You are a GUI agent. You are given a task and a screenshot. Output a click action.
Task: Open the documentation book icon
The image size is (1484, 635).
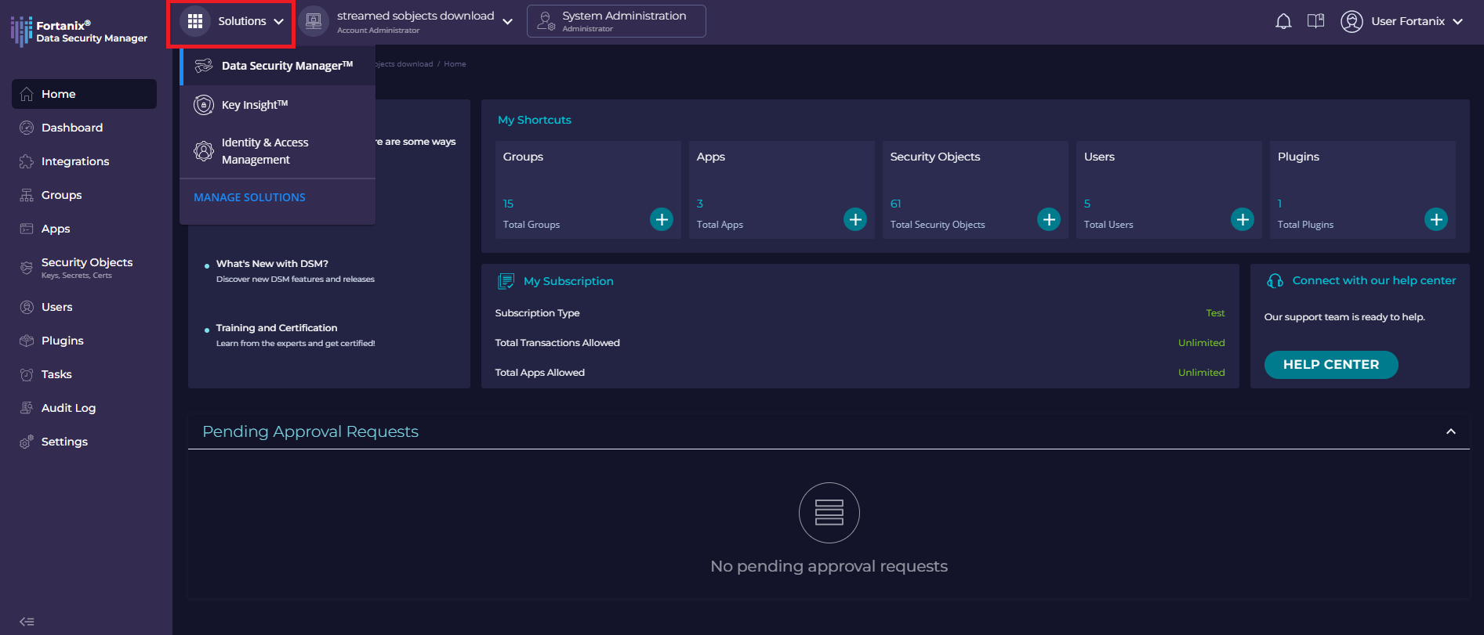(x=1315, y=21)
